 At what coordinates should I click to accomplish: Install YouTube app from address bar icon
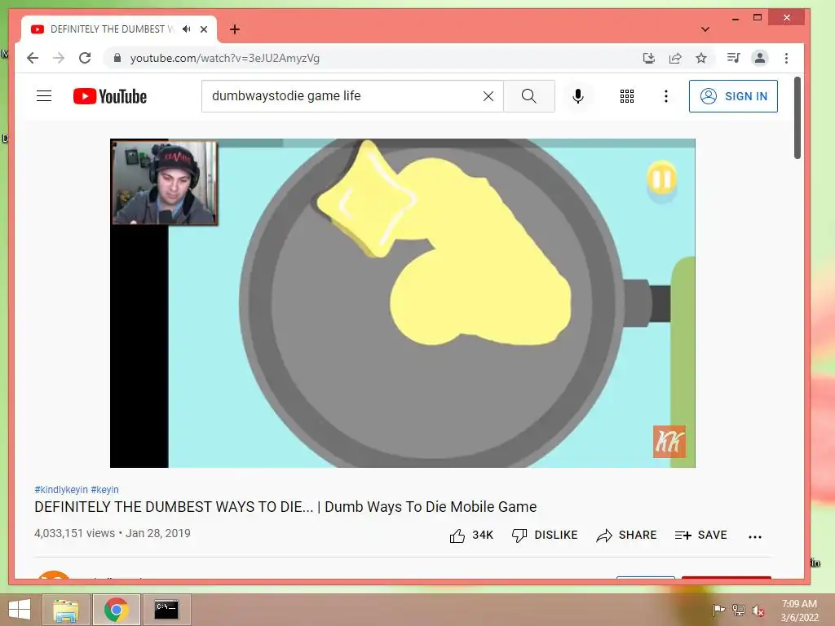click(x=648, y=58)
